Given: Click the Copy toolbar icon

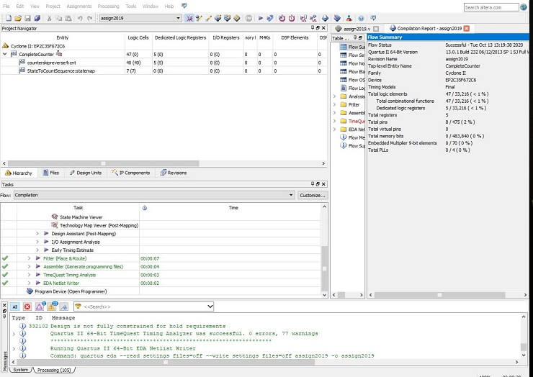Looking at the screenshot, I should (59, 18).
